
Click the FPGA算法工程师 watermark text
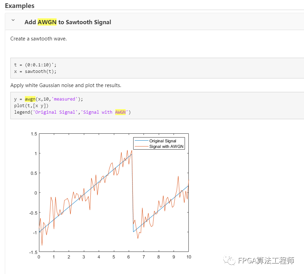point(266,261)
